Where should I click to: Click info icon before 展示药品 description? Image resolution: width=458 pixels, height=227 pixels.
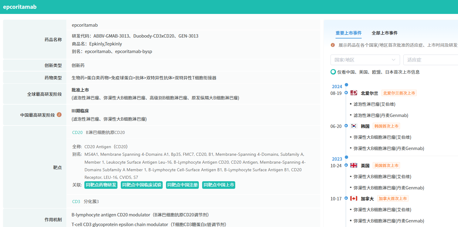coord(333,45)
